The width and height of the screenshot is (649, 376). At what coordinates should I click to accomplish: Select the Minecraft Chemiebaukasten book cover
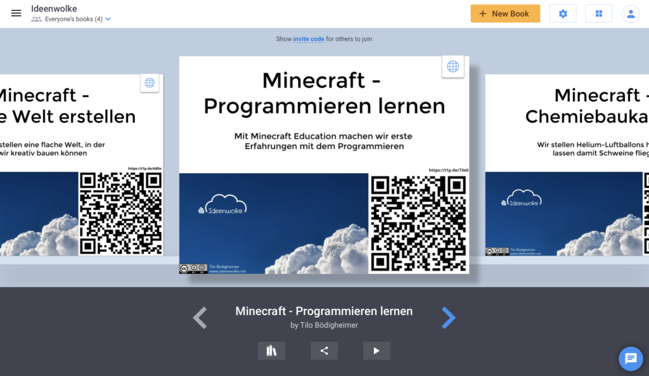pyautogui.click(x=567, y=165)
